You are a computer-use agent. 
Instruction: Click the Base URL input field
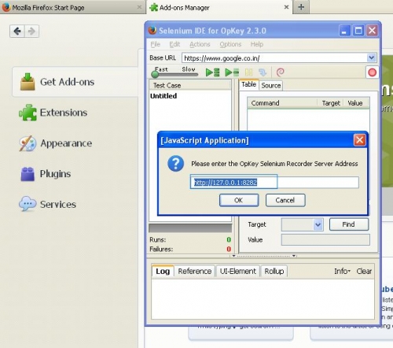coord(274,58)
